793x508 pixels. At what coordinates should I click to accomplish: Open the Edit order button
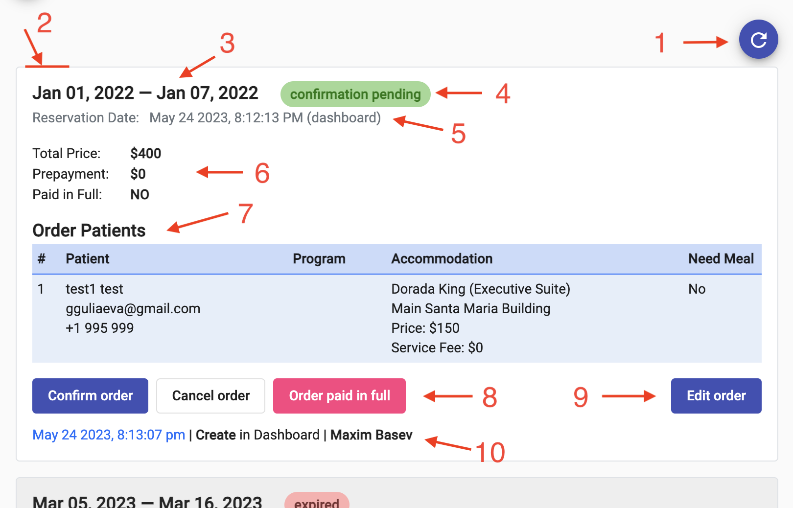[716, 395]
